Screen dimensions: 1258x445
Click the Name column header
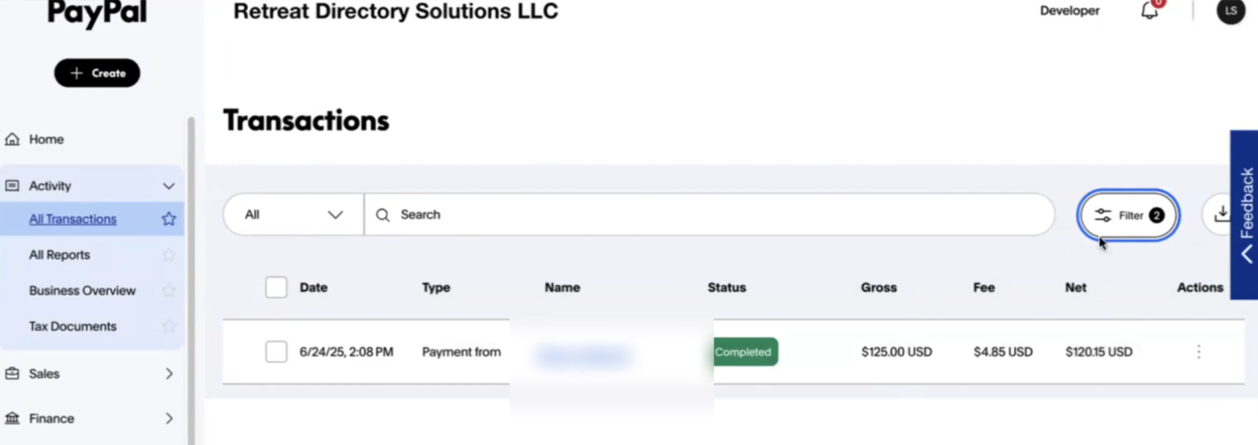tap(562, 287)
